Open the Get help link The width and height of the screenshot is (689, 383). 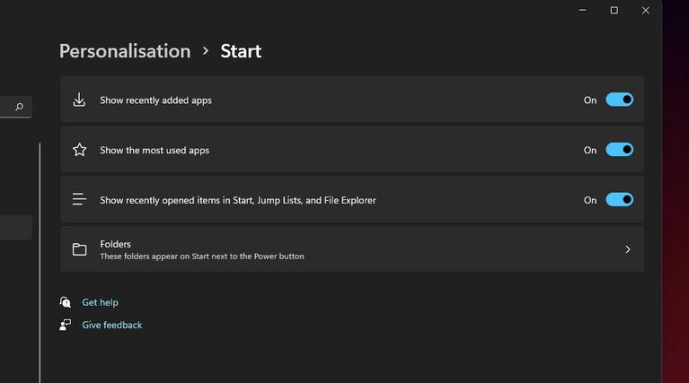tap(100, 302)
